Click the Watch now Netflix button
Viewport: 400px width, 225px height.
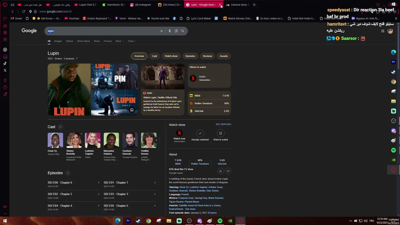point(179,136)
